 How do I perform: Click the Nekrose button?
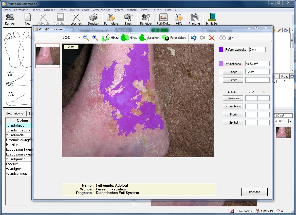(x=233, y=98)
